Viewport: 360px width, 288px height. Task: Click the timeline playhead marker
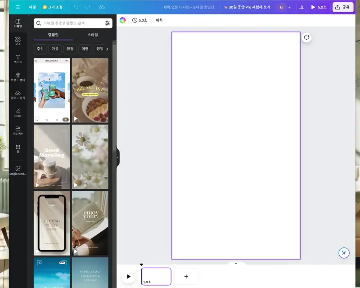[x=141, y=265]
